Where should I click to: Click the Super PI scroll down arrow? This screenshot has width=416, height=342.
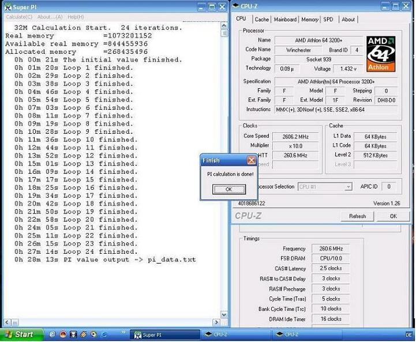click(x=224, y=315)
